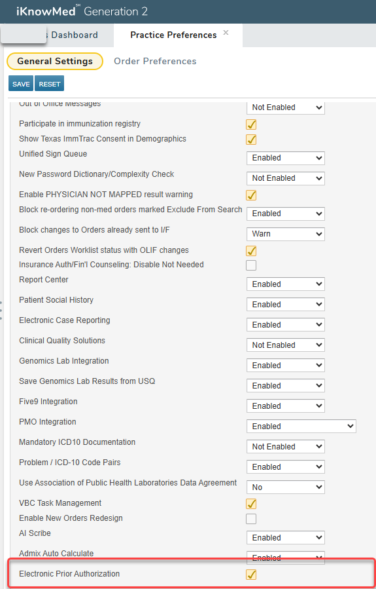The width and height of the screenshot is (376, 589).
Task: Open the Unified Sign Queue dropdown
Action: click(x=286, y=158)
